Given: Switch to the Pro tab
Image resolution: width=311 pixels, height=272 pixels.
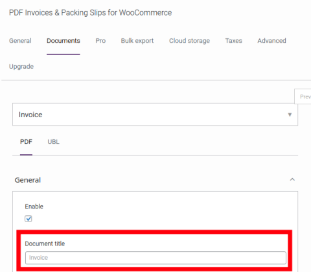Looking at the screenshot, I should (100, 41).
